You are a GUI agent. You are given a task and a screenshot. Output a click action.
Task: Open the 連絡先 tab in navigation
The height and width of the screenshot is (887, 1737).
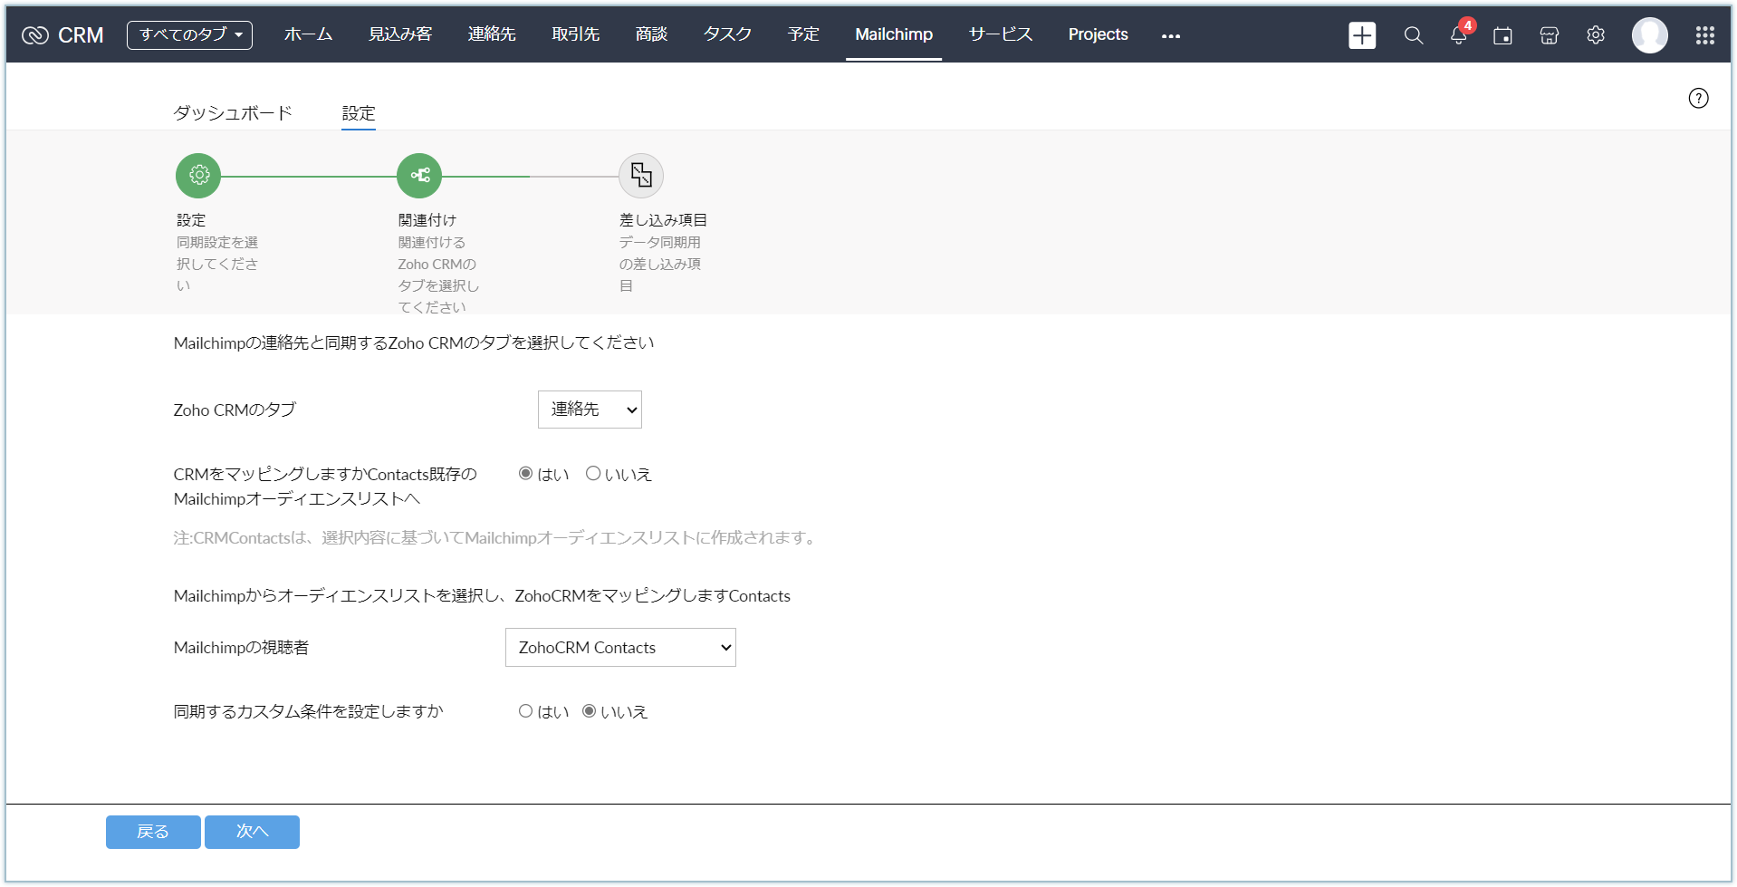[492, 34]
